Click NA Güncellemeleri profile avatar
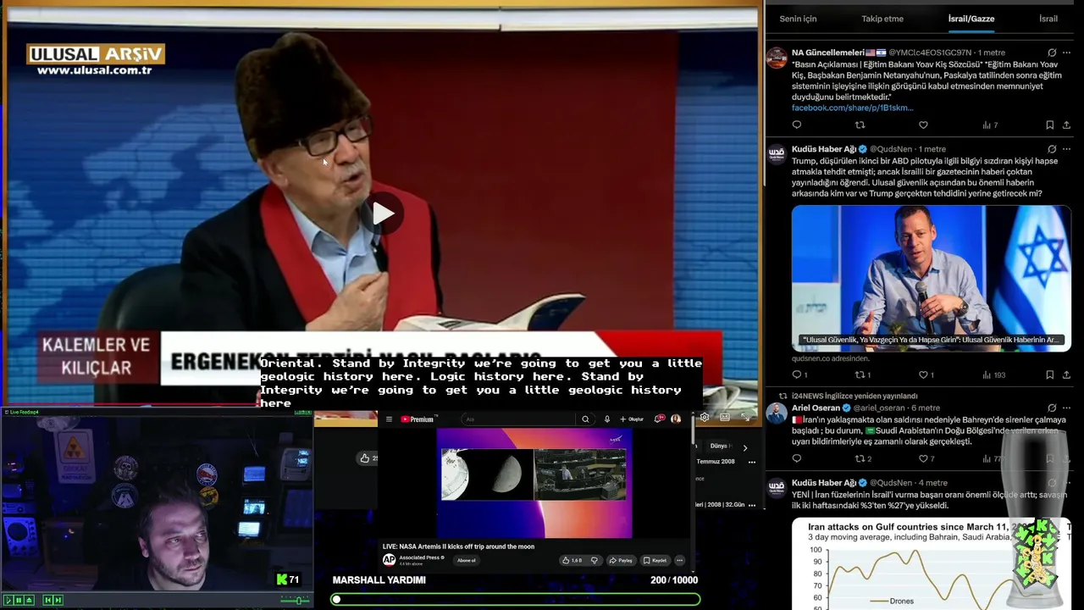1084x610 pixels. point(777,58)
